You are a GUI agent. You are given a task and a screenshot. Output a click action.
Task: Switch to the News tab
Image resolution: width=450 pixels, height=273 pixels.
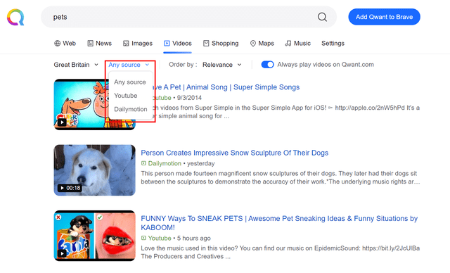tap(99, 44)
